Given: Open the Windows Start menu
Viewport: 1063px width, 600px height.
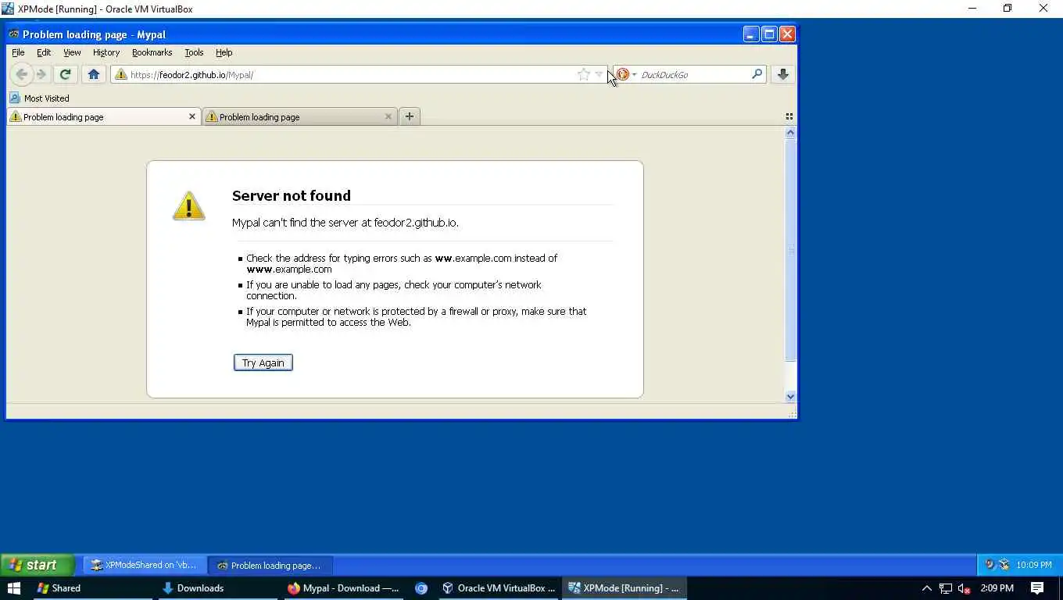Looking at the screenshot, I should (13, 588).
